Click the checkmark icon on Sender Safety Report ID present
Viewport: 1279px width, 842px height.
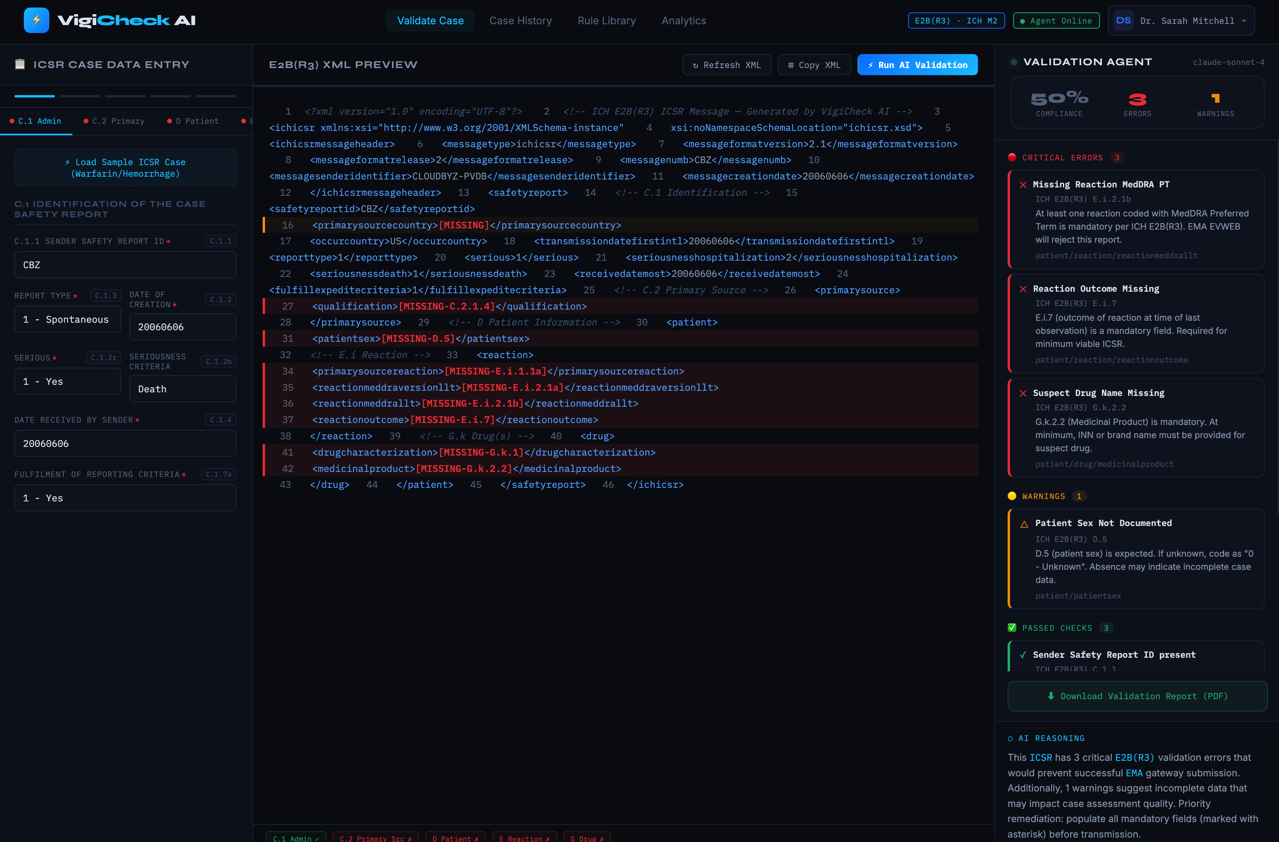[1023, 655]
